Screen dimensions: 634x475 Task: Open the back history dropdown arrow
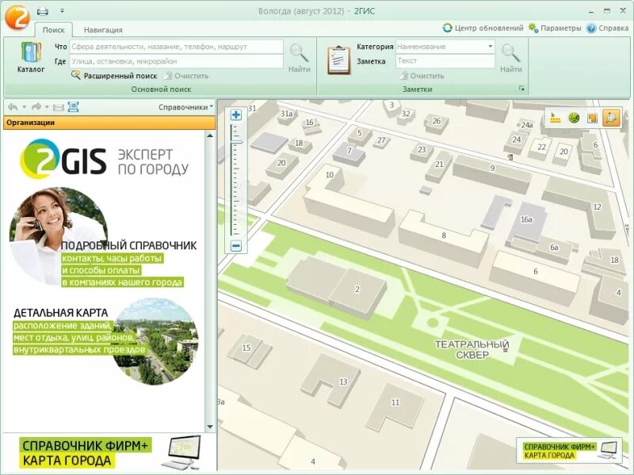25,107
